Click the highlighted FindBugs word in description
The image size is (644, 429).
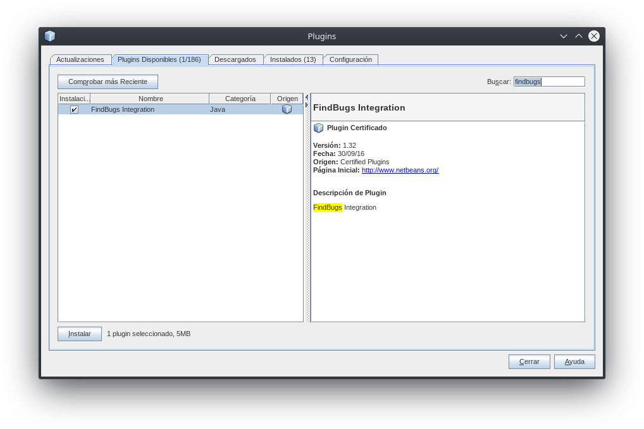coord(327,207)
